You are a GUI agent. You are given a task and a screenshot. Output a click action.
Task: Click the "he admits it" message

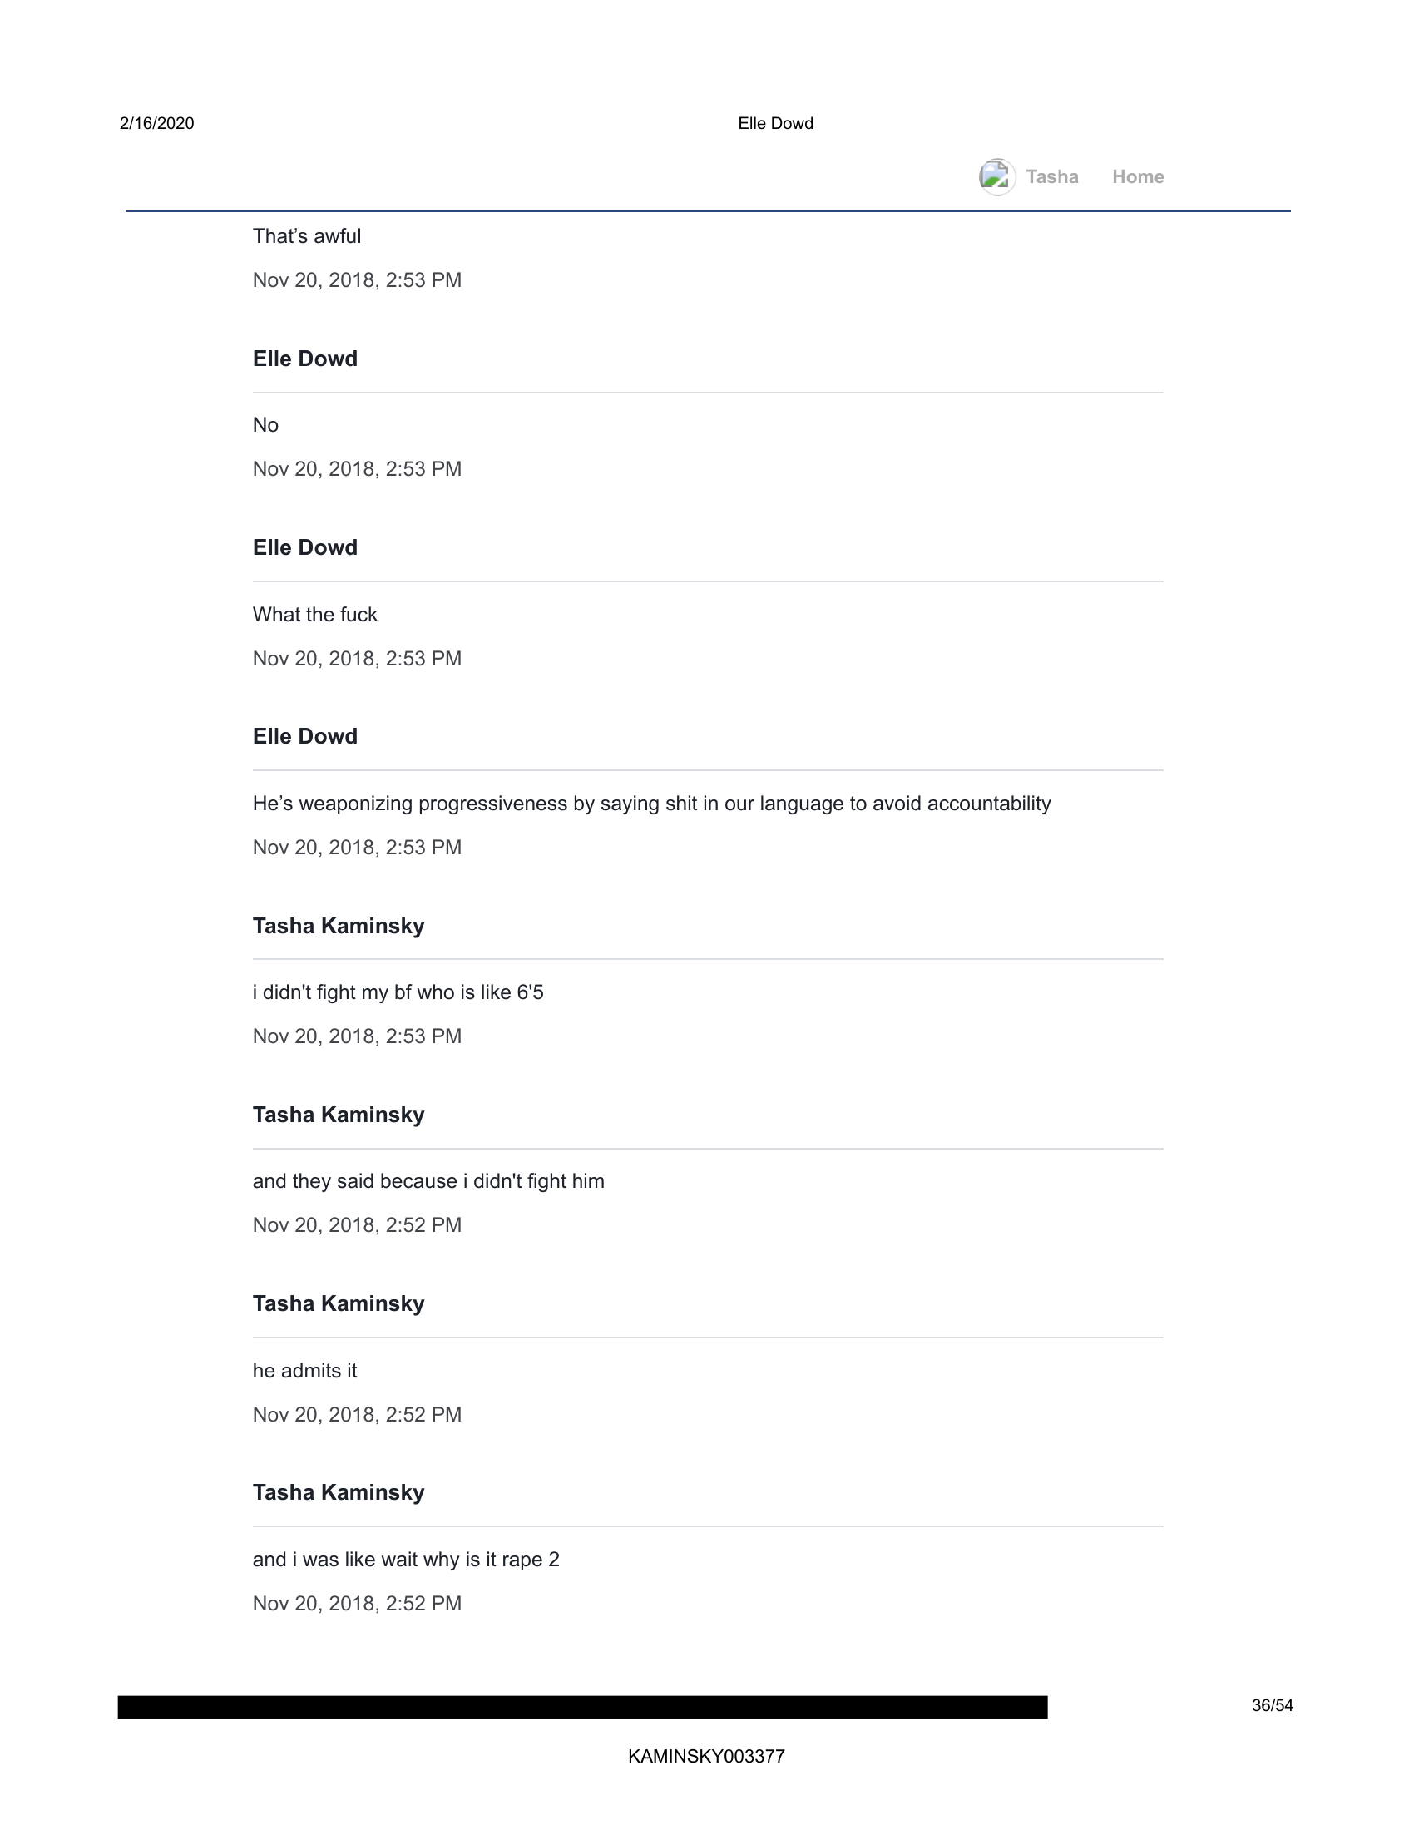(x=305, y=1371)
